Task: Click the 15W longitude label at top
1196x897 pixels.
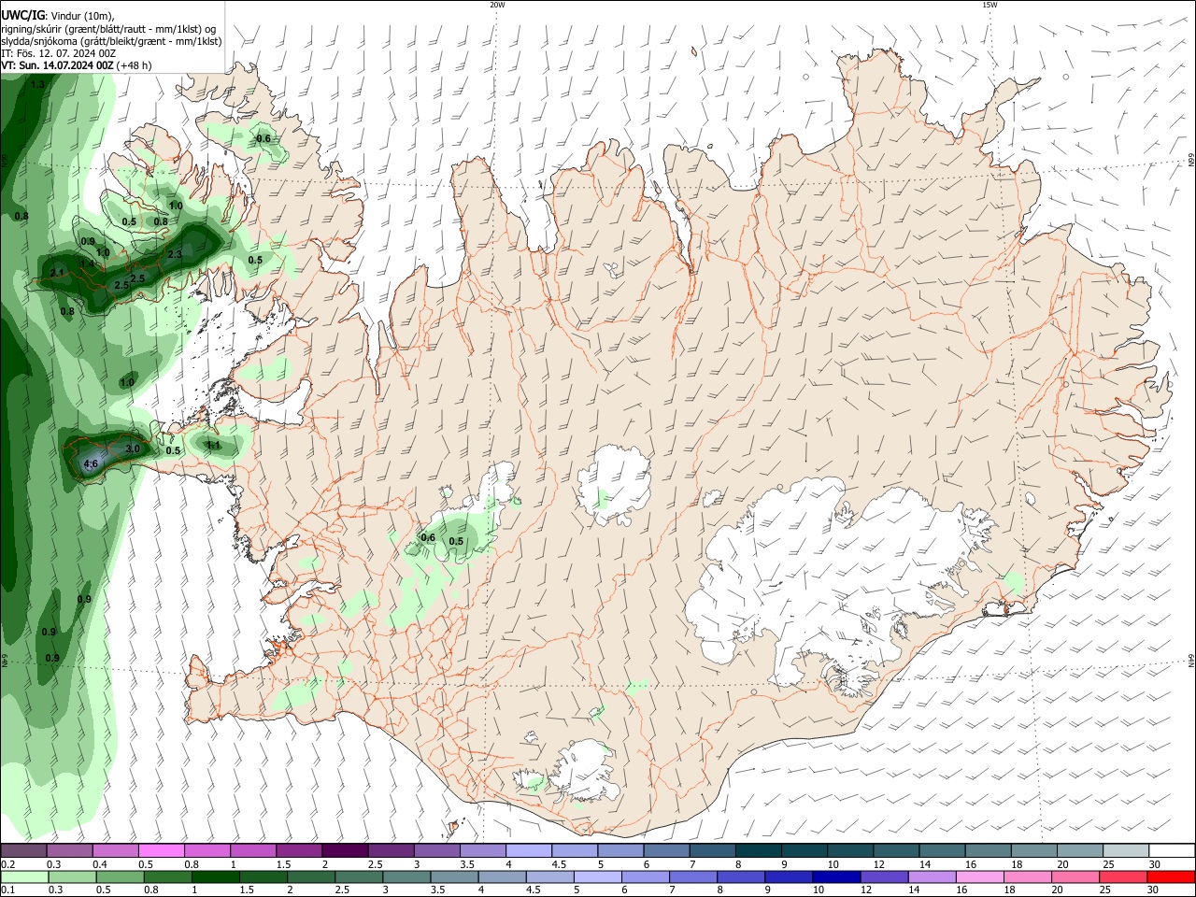Action: [x=990, y=5]
